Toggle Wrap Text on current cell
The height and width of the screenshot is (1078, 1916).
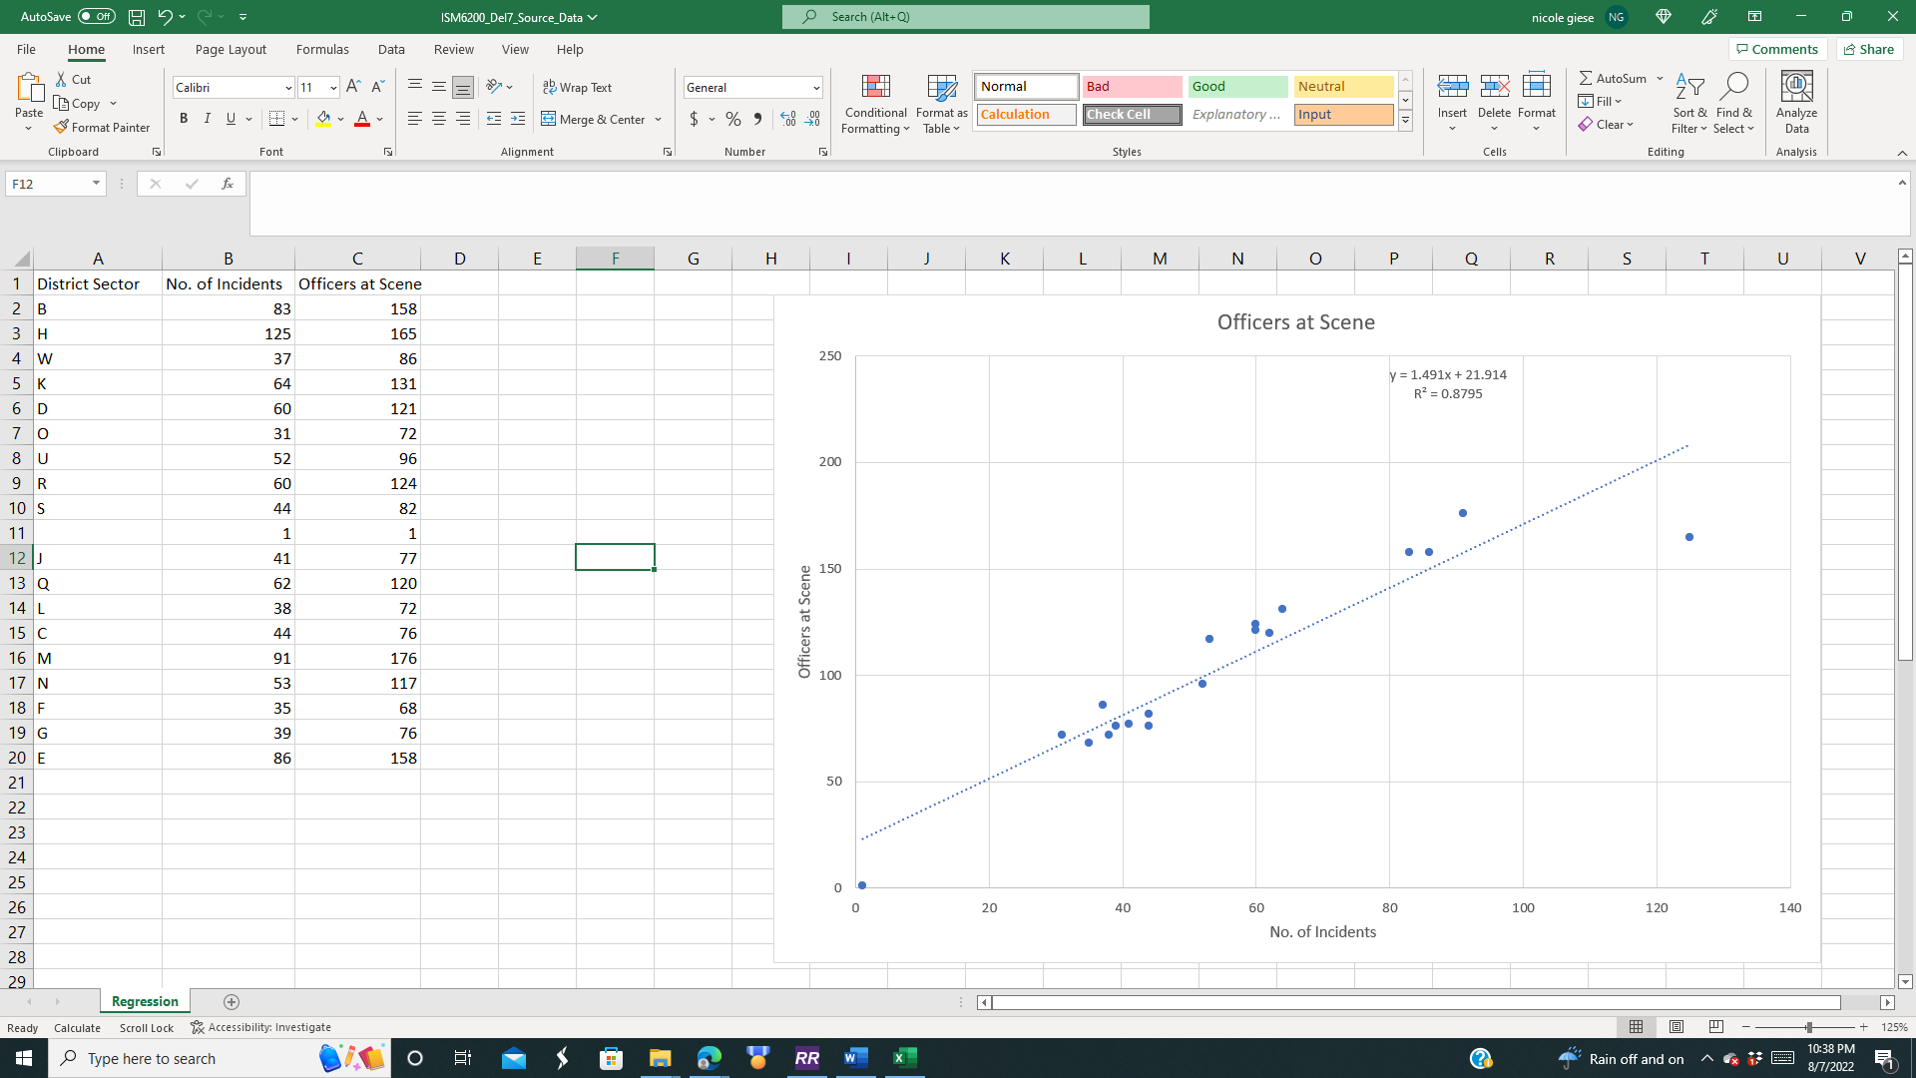[x=575, y=87]
